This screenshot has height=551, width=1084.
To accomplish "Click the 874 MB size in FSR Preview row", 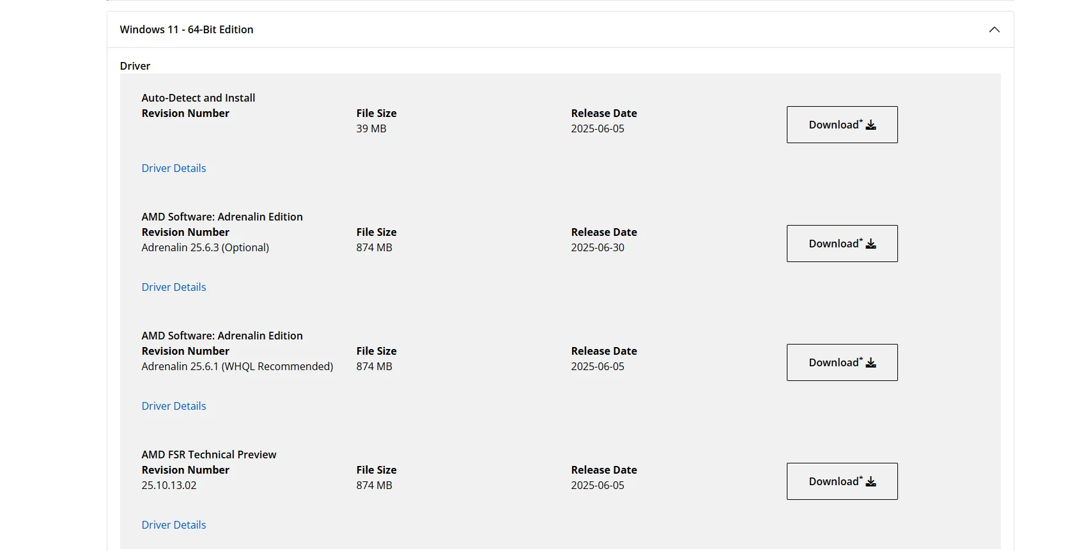I will tap(375, 485).
